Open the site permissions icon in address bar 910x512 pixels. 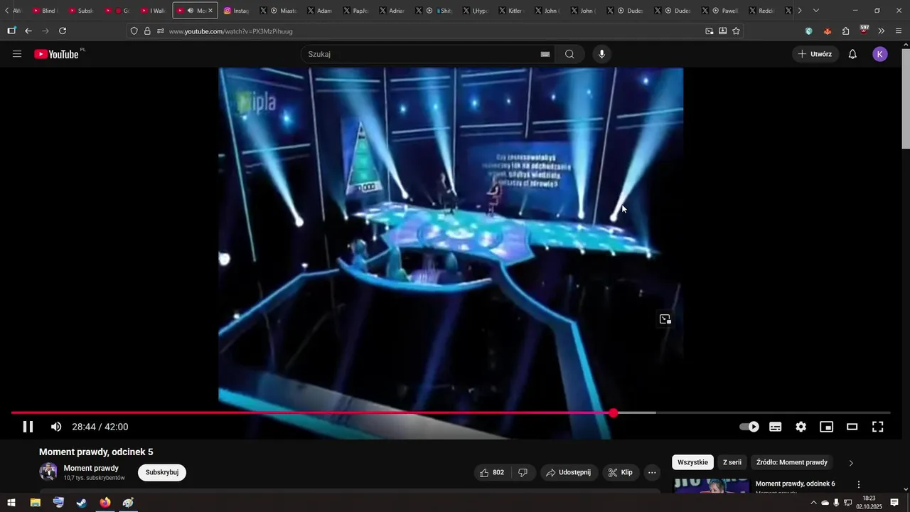click(x=161, y=31)
